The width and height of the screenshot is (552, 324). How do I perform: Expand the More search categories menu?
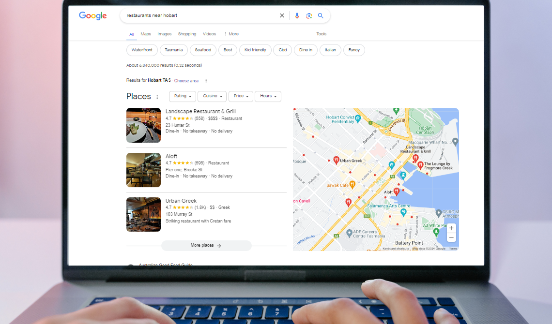point(231,34)
